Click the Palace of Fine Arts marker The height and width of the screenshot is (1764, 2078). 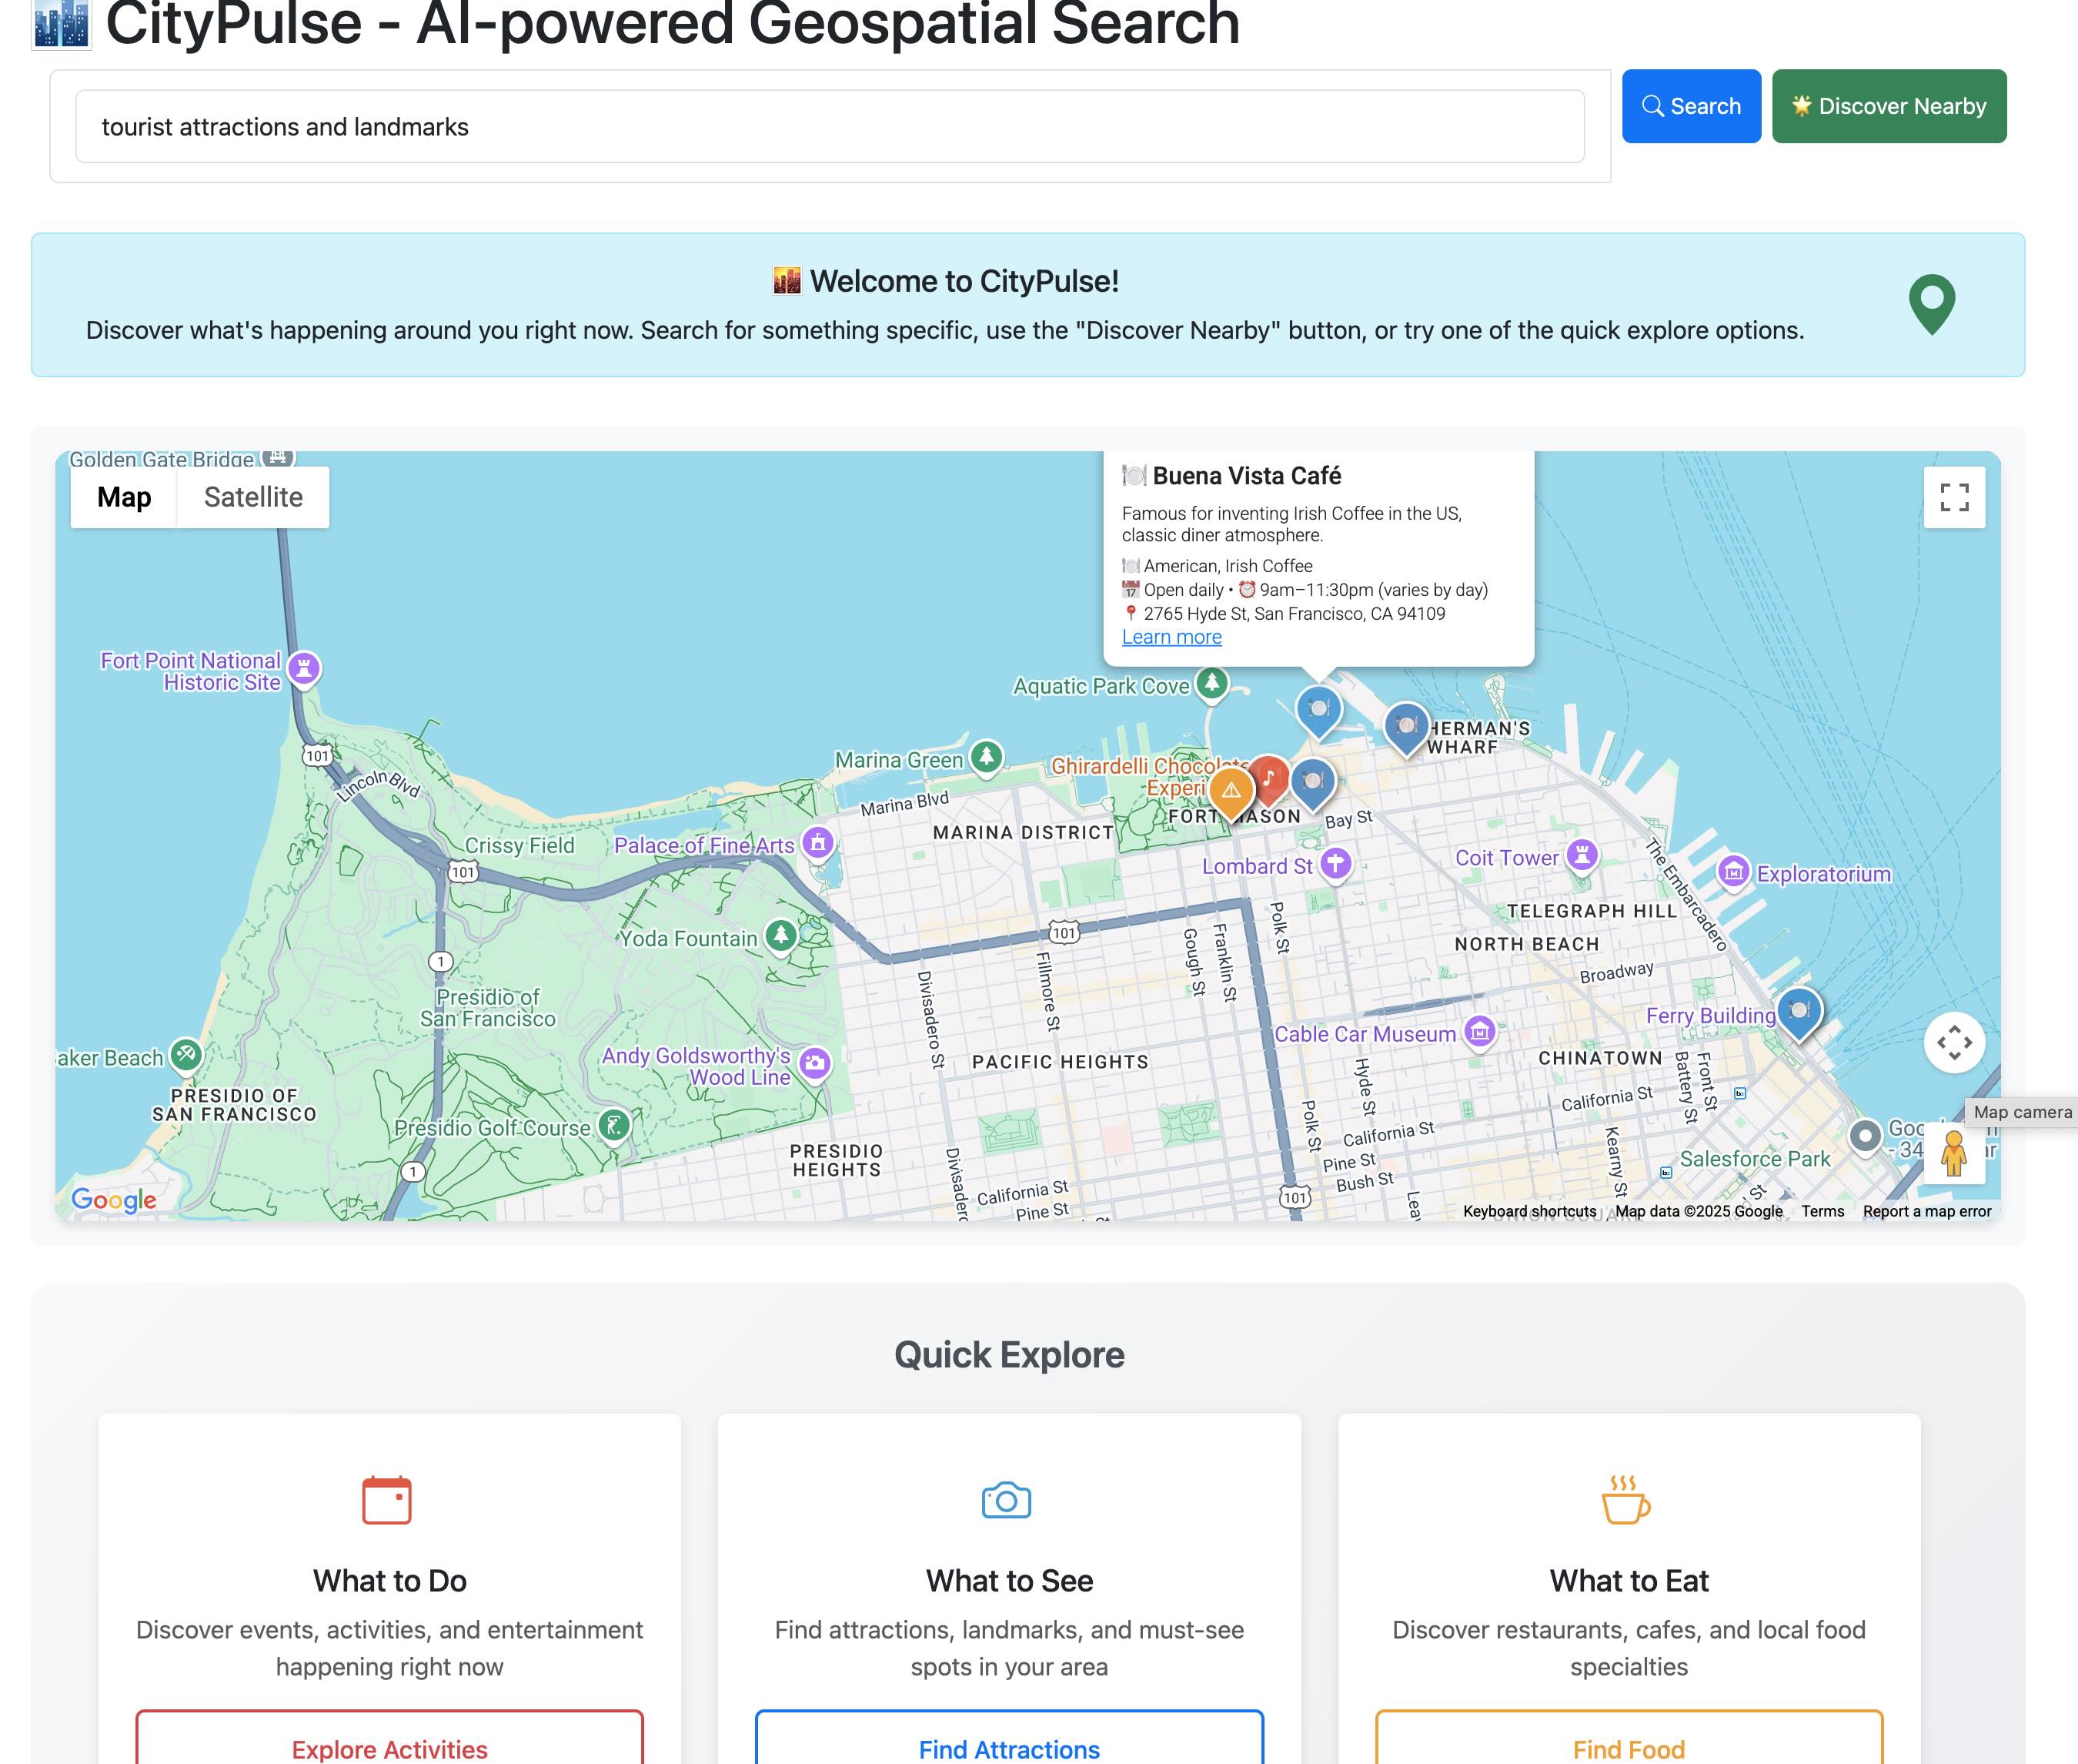817,843
